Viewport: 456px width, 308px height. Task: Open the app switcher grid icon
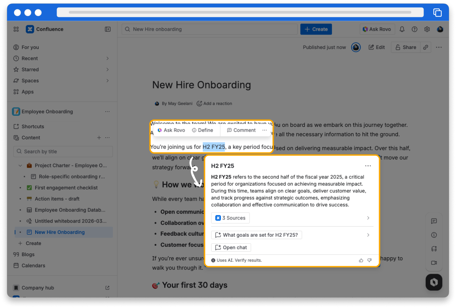point(16,29)
